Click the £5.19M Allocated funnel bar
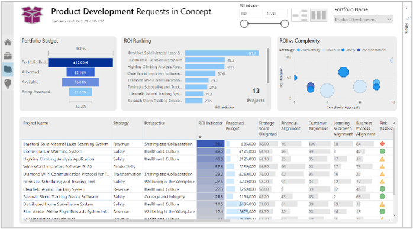Image resolution: width=413 pixels, height=229 pixels. [x=80, y=72]
